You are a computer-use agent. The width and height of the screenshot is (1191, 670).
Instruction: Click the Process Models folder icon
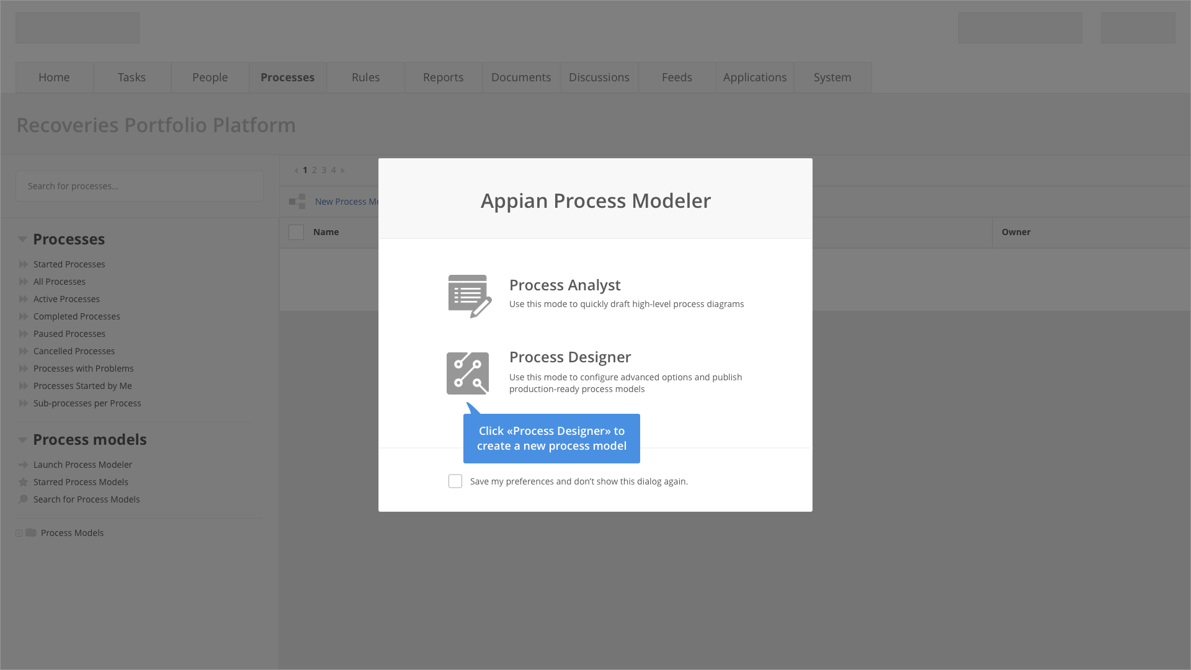(x=31, y=533)
